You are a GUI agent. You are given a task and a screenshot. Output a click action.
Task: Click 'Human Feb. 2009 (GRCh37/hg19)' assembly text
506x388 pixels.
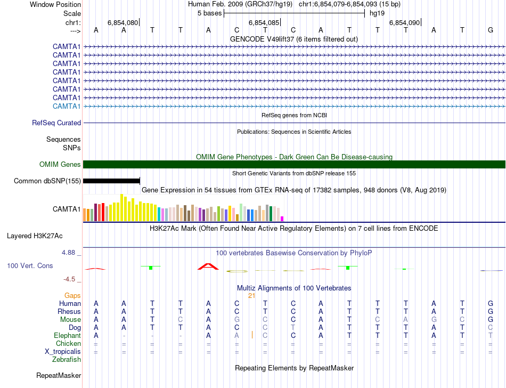240,4
